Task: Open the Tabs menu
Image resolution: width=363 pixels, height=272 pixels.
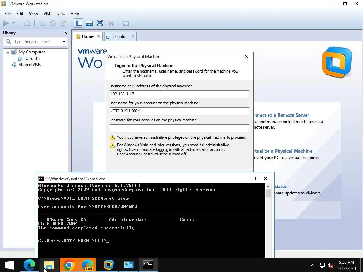Action: tap(60, 14)
